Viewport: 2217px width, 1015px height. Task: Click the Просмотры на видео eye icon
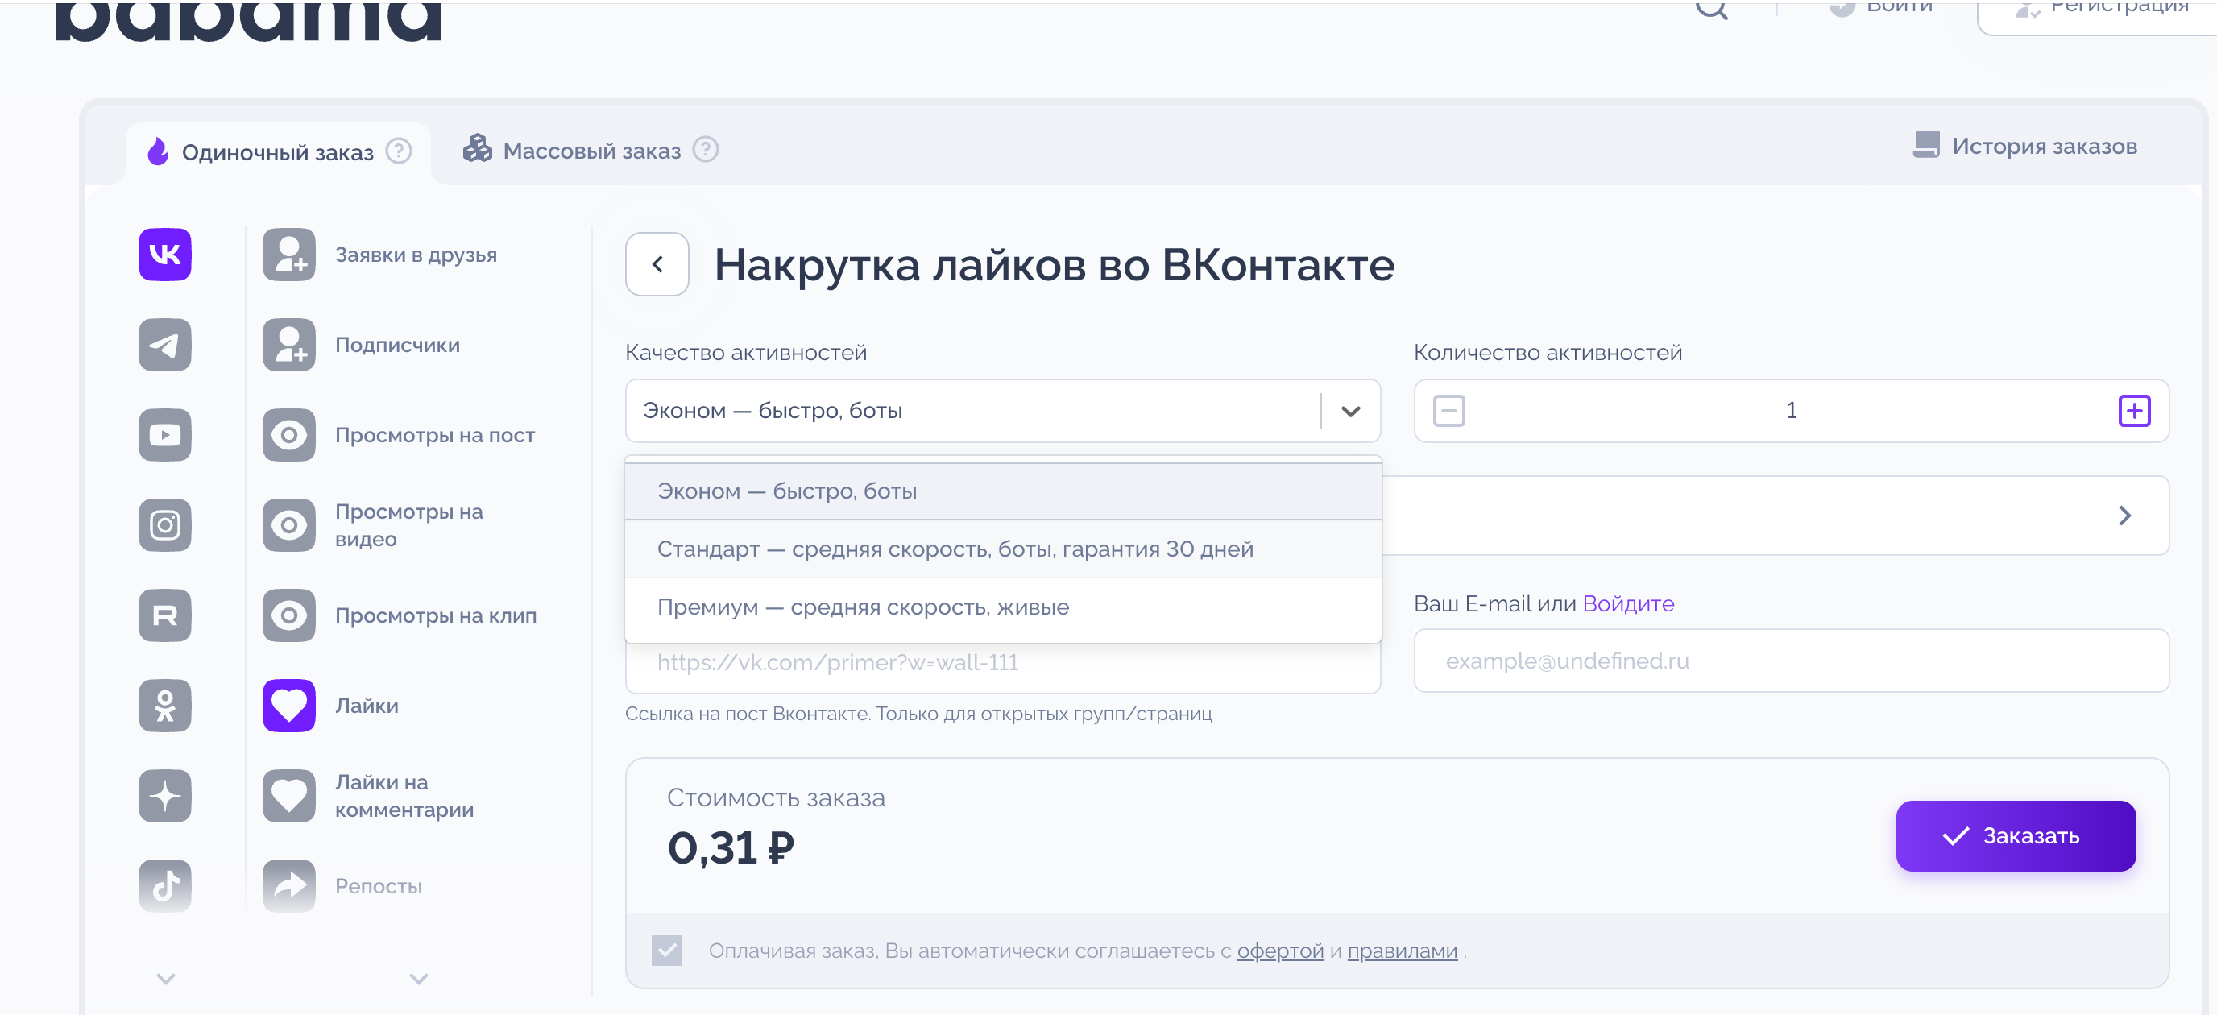click(x=289, y=525)
